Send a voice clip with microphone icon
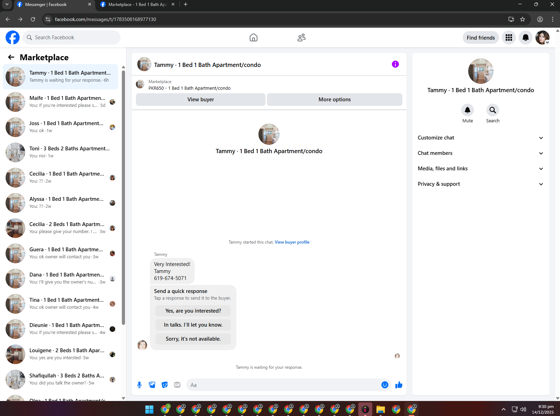560x416 pixels. click(139, 385)
